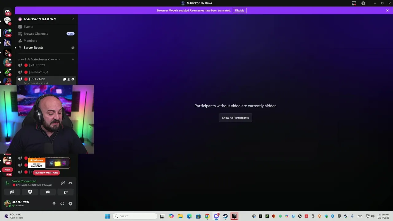Set a channel status
The image size is (393, 221).
(x=36, y=83)
